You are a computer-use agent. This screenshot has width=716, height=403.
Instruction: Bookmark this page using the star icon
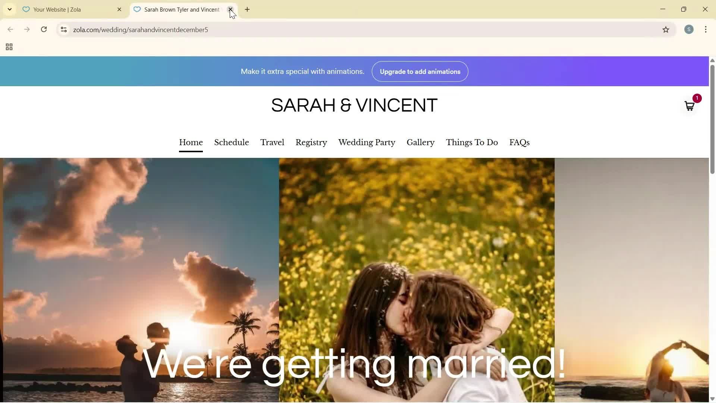coord(666,29)
